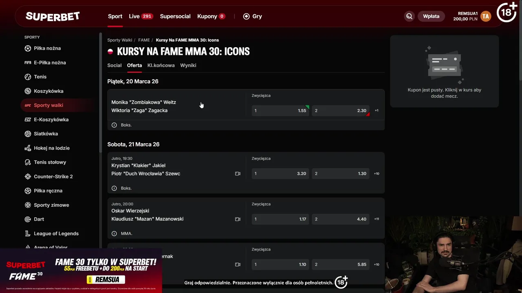Click the E-Koszykówka icon
522x293 pixels.
[28, 120]
